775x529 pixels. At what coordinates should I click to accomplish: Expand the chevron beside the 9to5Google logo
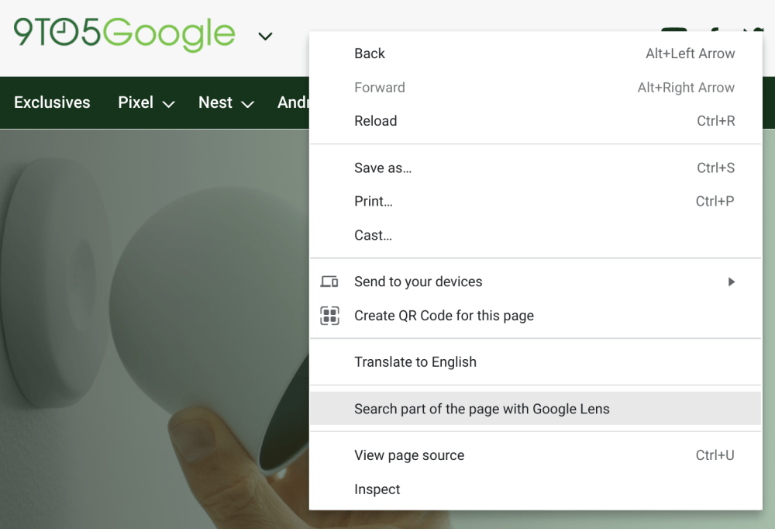pyautogui.click(x=265, y=36)
